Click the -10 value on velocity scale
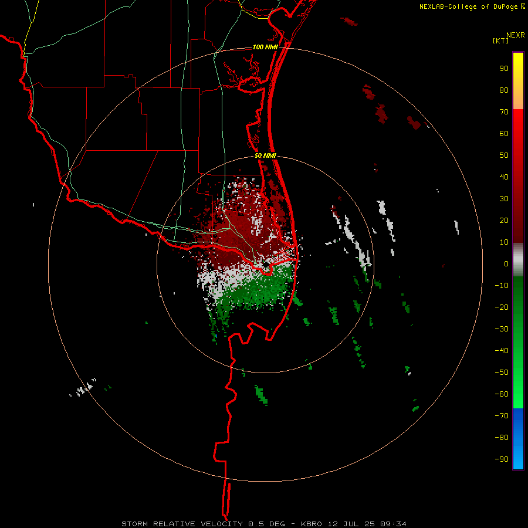Screen dimensions: 528x528 click(x=502, y=286)
